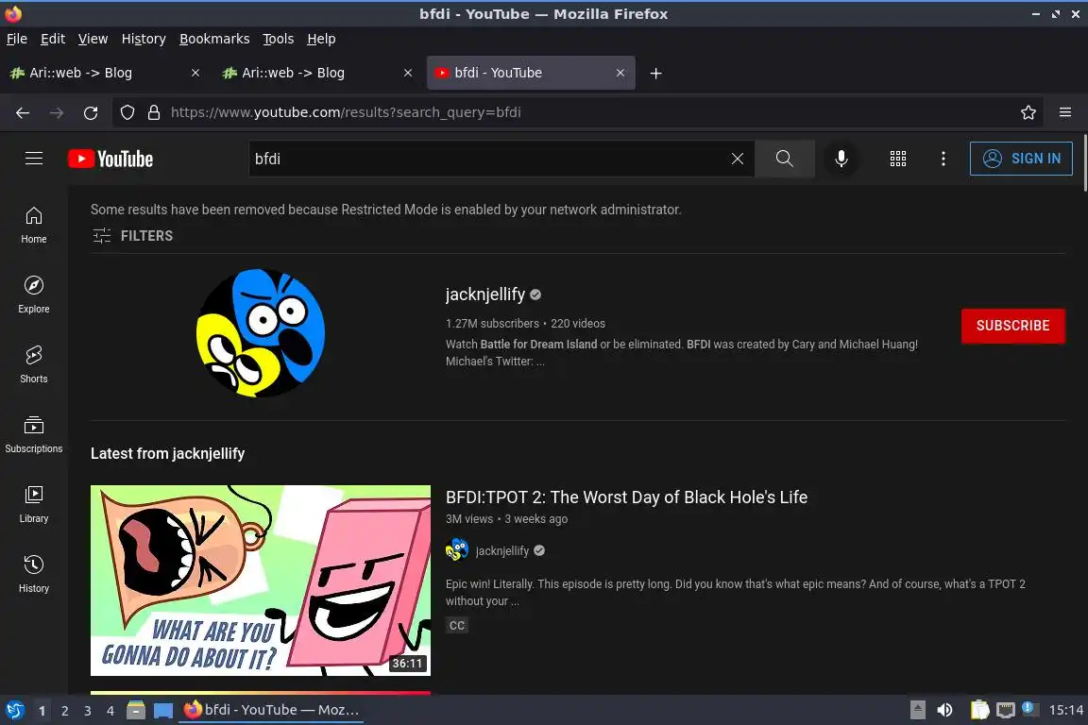The width and height of the screenshot is (1088, 725).
Task: Switch to first Ari::web Blog tab
Action: [104, 73]
